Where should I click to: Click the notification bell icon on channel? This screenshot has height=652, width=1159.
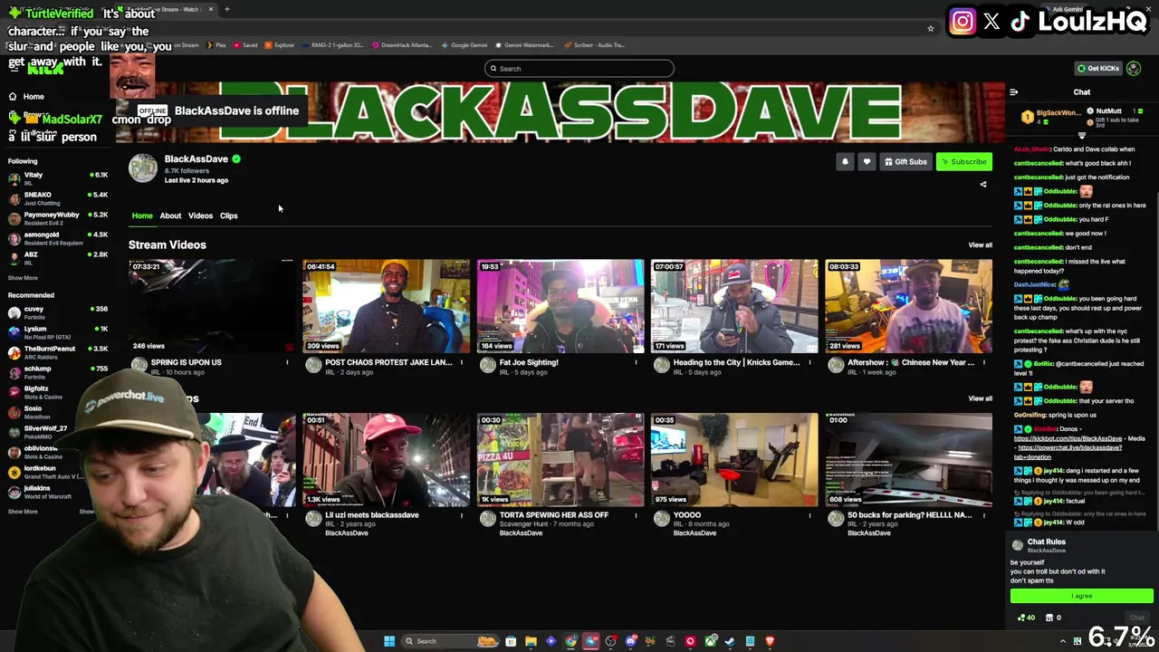point(845,162)
